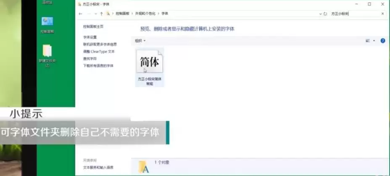Click the 1 个对象 status text

click(x=162, y=163)
